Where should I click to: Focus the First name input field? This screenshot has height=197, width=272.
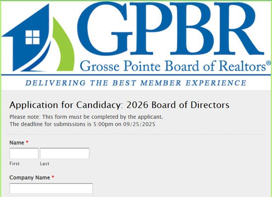24,153
